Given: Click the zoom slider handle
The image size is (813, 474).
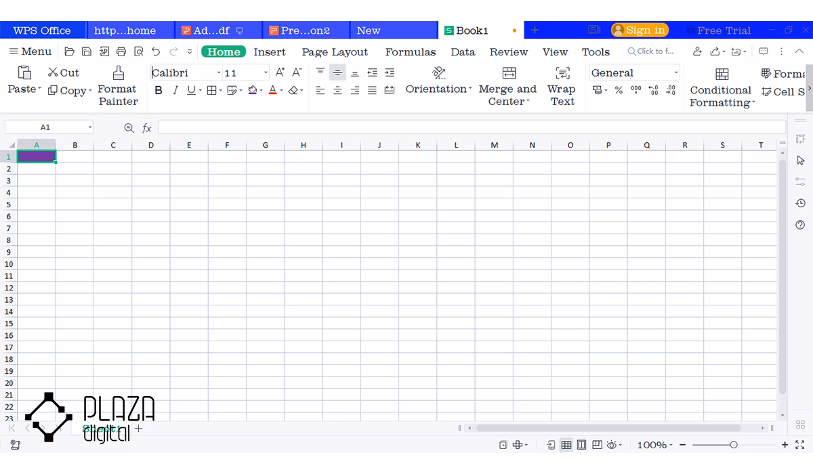Looking at the screenshot, I should point(733,445).
